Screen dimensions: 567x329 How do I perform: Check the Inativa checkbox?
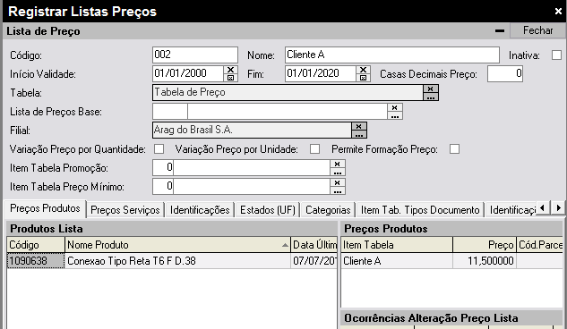[556, 55]
